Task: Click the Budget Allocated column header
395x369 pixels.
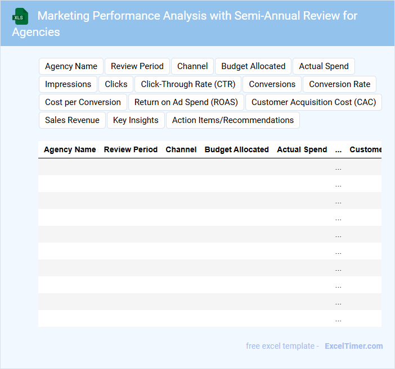Action: point(236,150)
